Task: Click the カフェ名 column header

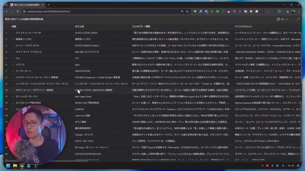Action: 79,26
